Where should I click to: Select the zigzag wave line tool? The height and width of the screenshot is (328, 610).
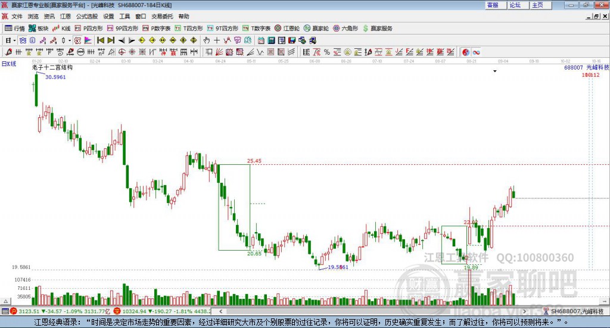tap(260, 52)
